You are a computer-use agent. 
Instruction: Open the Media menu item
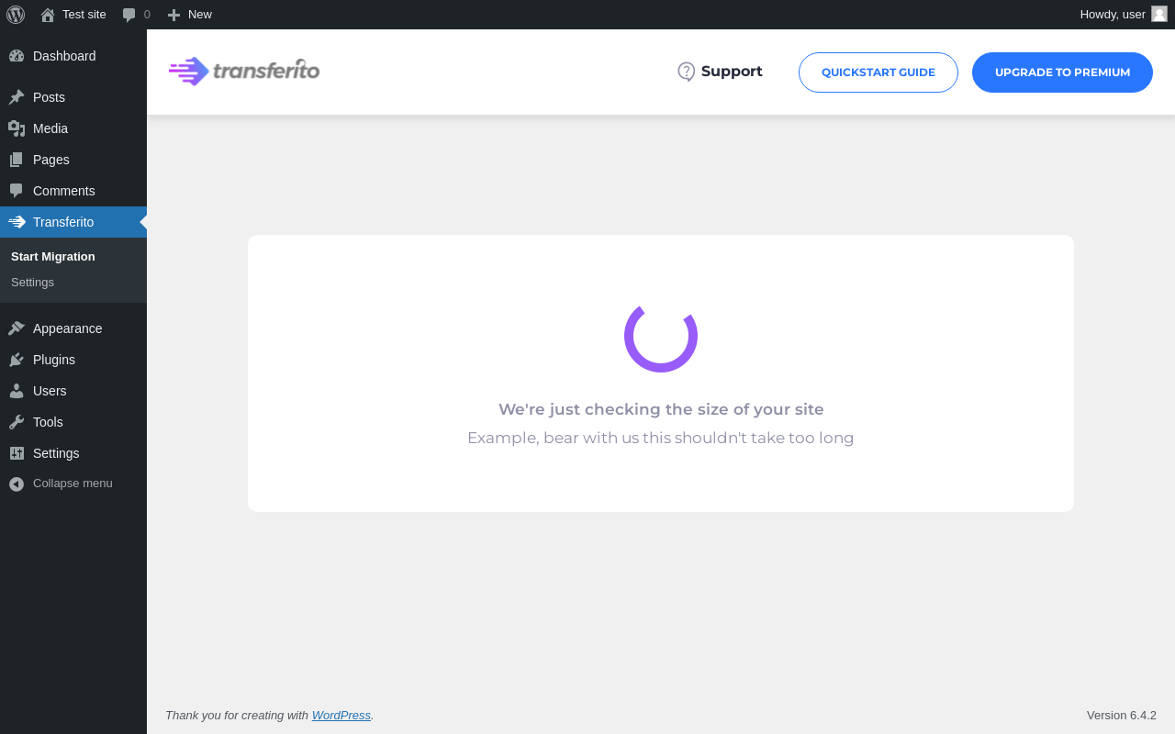pyautogui.click(x=73, y=128)
